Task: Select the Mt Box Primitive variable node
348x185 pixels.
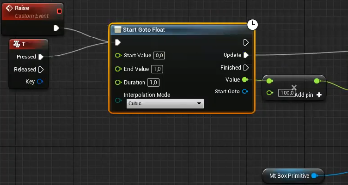Action: 293,176
